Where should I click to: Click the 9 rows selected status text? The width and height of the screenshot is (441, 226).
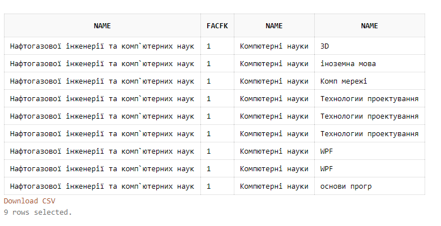tap(38, 212)
